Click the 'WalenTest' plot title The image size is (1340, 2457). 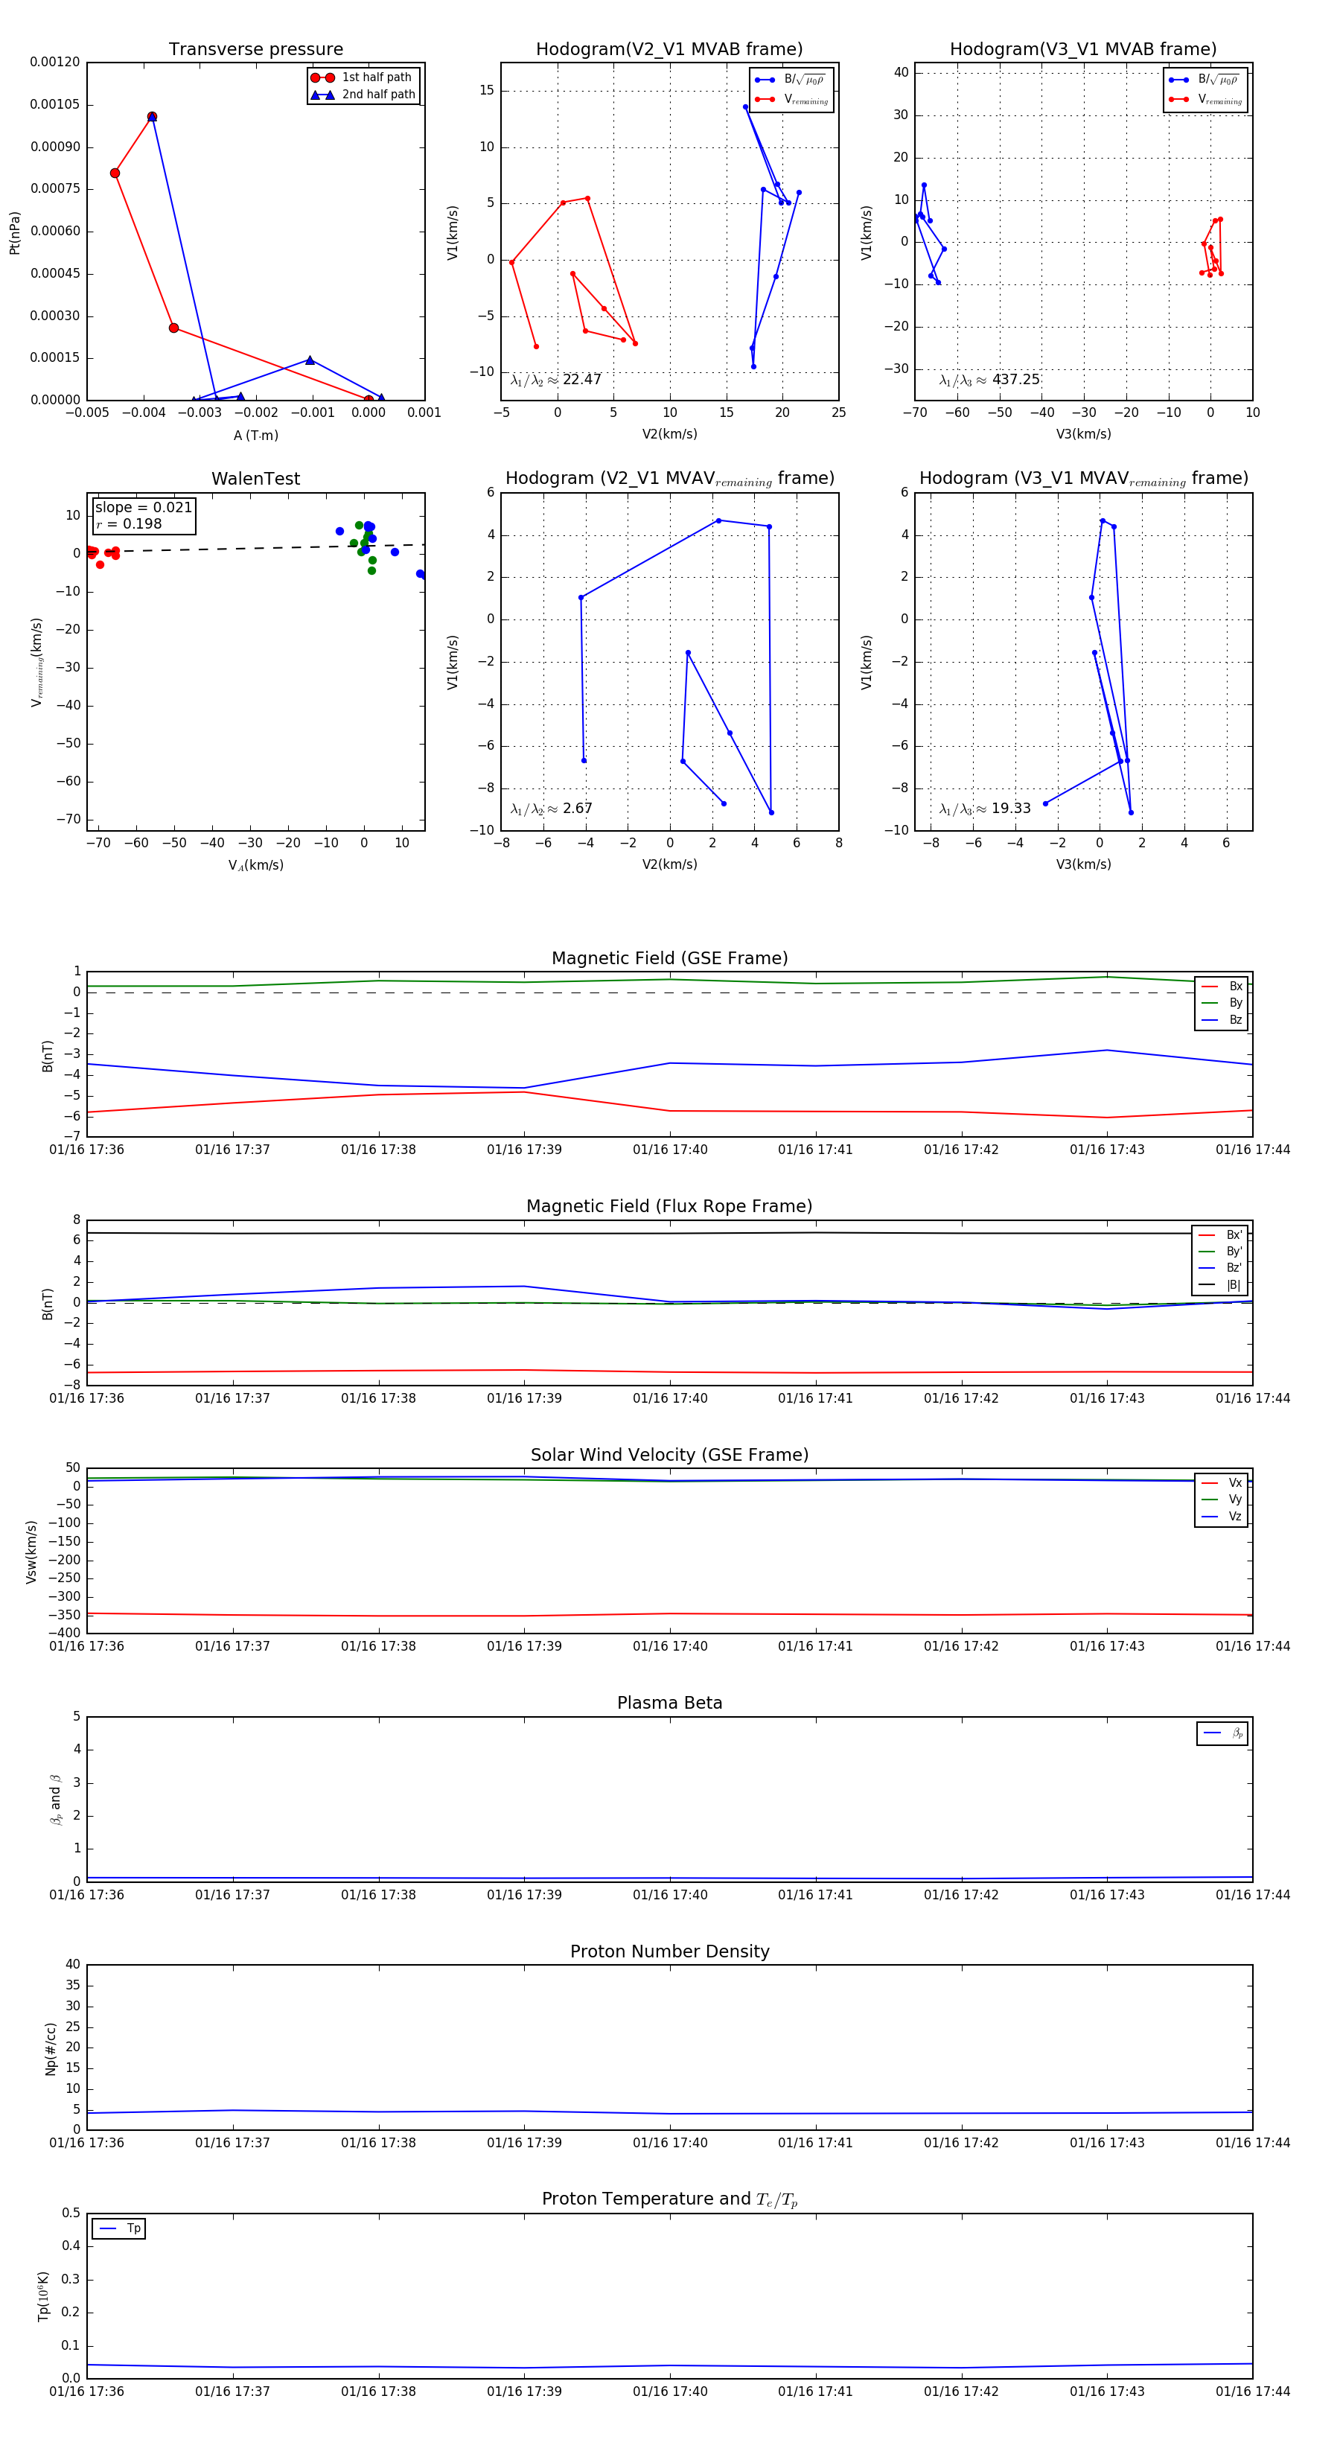255,479
